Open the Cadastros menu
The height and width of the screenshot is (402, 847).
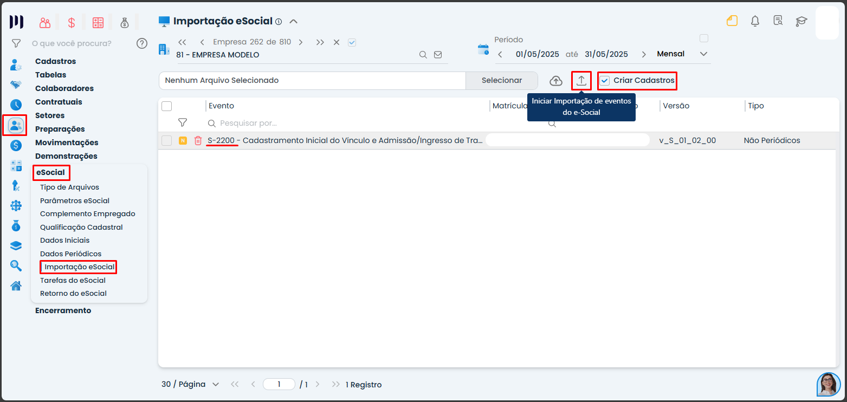tap(56, 61)
